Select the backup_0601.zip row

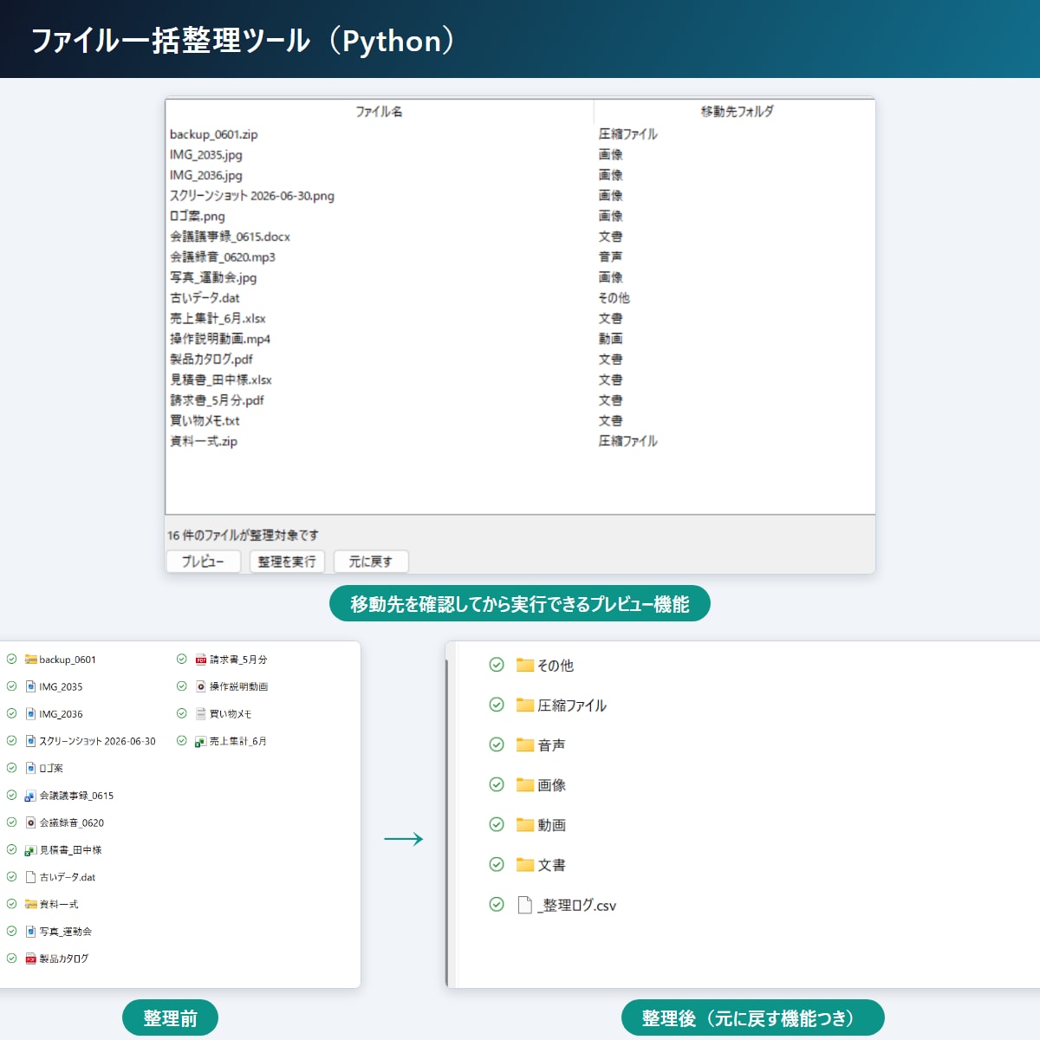(520, 134)
